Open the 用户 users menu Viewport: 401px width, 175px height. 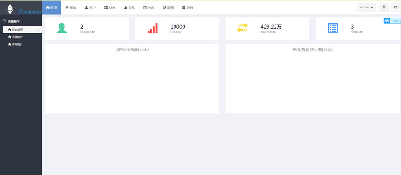coord(90,8)
